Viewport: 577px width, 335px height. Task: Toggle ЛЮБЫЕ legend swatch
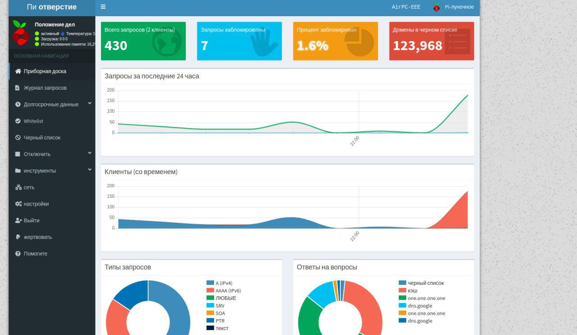tap(210, 298)
